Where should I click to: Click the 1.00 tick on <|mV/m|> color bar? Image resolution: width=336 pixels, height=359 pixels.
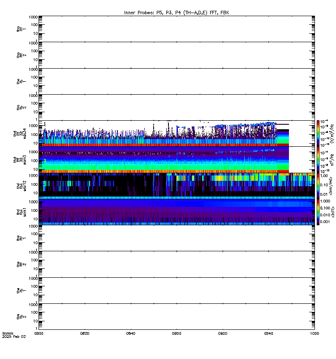(324, 175)
